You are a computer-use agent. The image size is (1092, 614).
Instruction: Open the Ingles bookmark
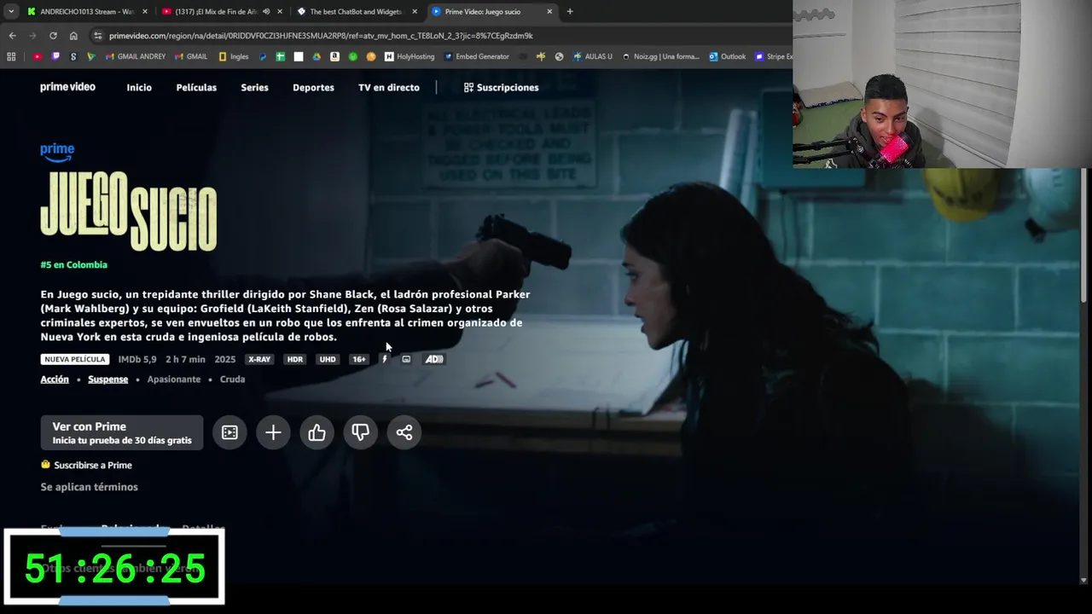point(234,56)
